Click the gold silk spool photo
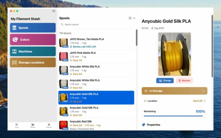Screen dimensions: 221x138 tap(174, 54)
